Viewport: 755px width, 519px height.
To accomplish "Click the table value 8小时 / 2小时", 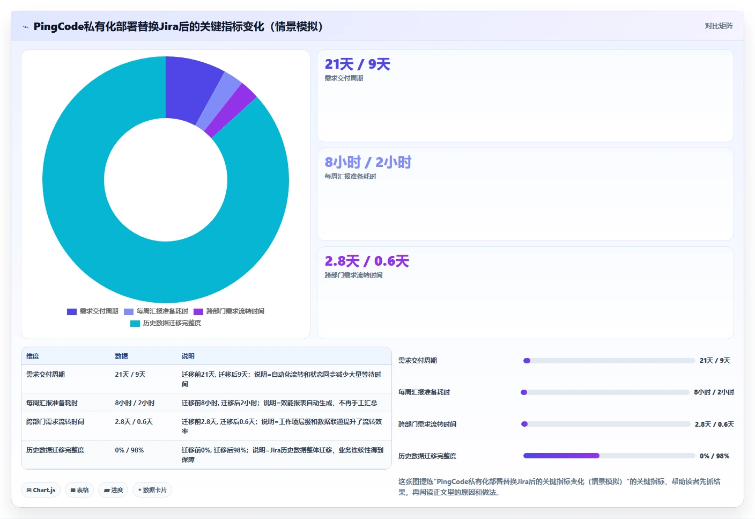I will 135,403.
